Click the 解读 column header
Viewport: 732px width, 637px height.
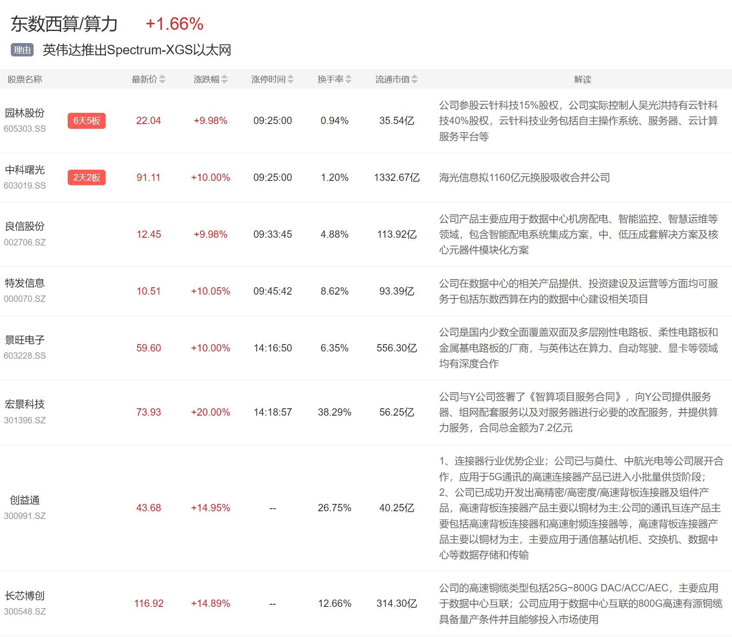(x=582, y=79)
